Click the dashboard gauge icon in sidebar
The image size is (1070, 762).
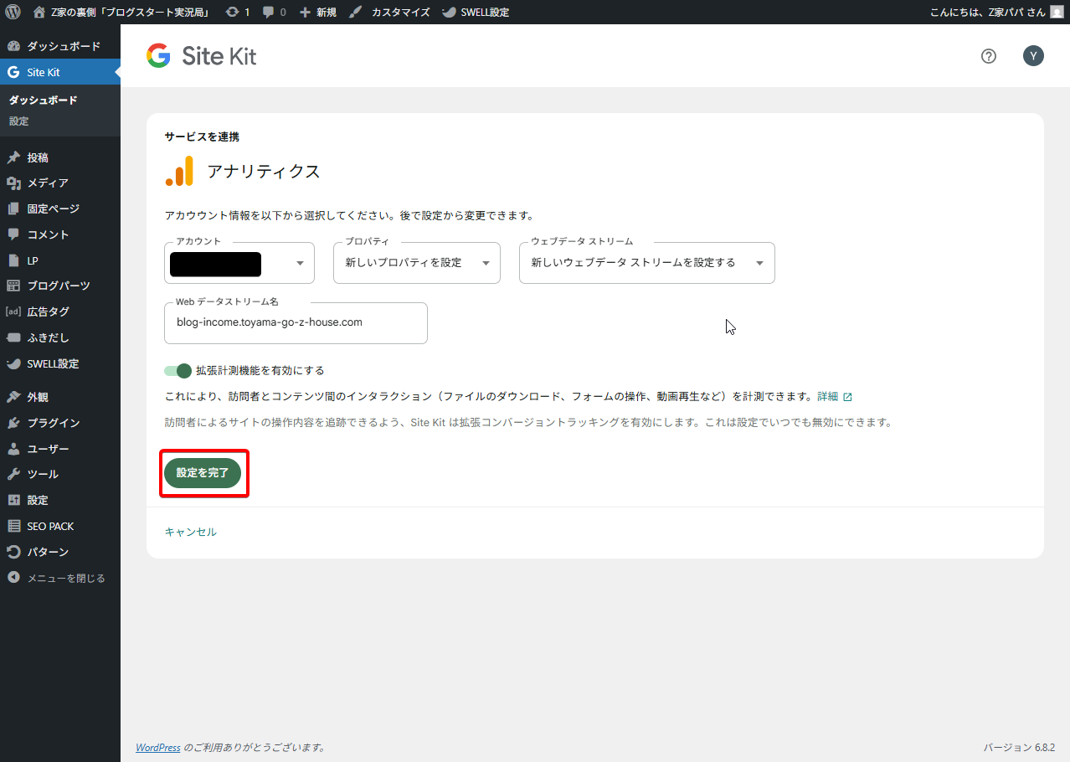[x=13, y=46]
